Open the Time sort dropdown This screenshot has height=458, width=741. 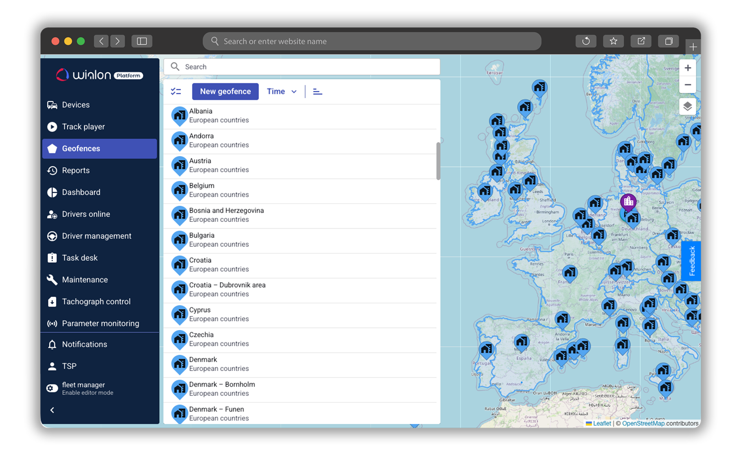[281, 92]
